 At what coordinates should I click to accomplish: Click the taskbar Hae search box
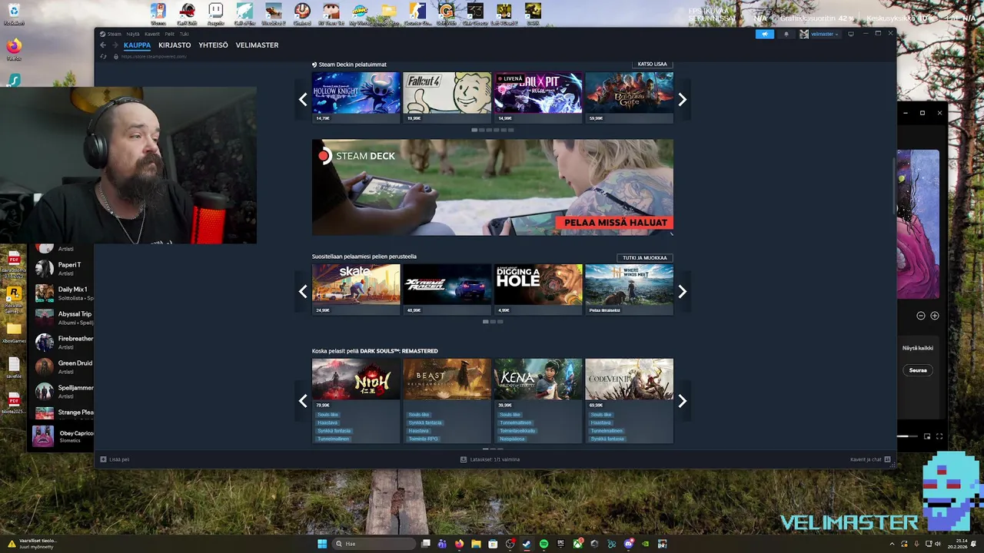click(x=375, y=544)
